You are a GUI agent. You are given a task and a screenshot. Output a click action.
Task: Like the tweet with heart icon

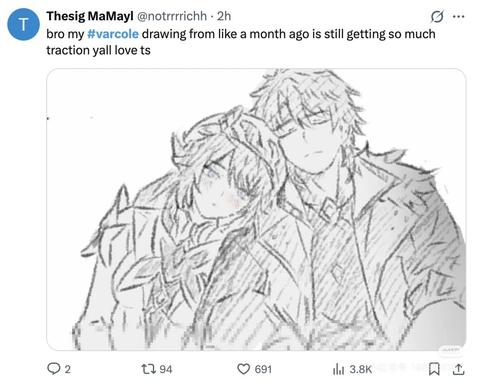click(x=243, y=369)
